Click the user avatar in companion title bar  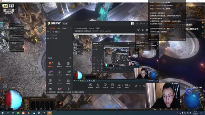pos(132,24)
